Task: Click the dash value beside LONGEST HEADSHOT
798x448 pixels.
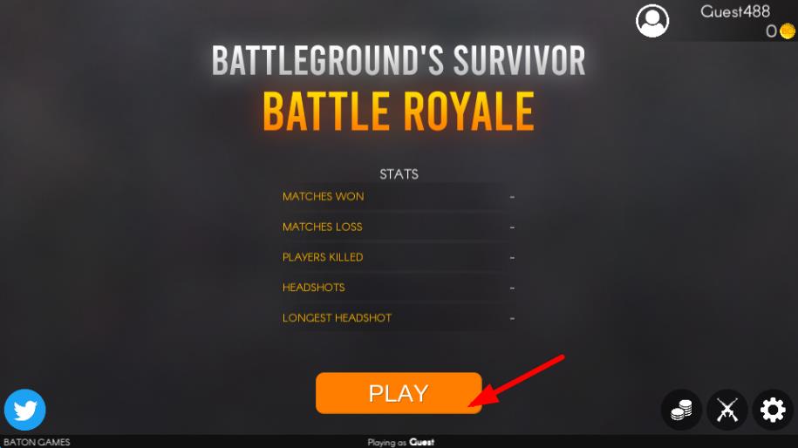Action: [512, 319]
